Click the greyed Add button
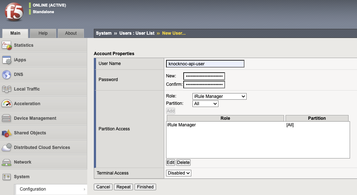The height and width of the screenshot is (195, 357). coord(170,111)
